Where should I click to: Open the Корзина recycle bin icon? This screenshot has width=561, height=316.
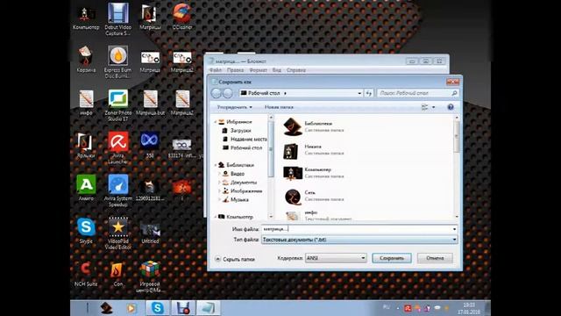(86, 60)
